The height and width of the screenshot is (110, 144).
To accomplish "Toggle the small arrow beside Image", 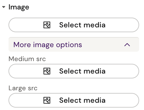I will [x=4, y=7].
